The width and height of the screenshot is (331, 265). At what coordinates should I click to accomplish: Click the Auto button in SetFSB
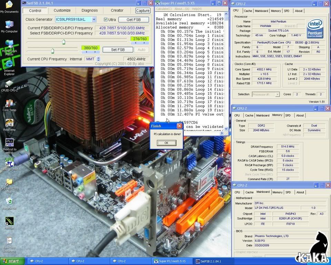(x=141, y=50)
